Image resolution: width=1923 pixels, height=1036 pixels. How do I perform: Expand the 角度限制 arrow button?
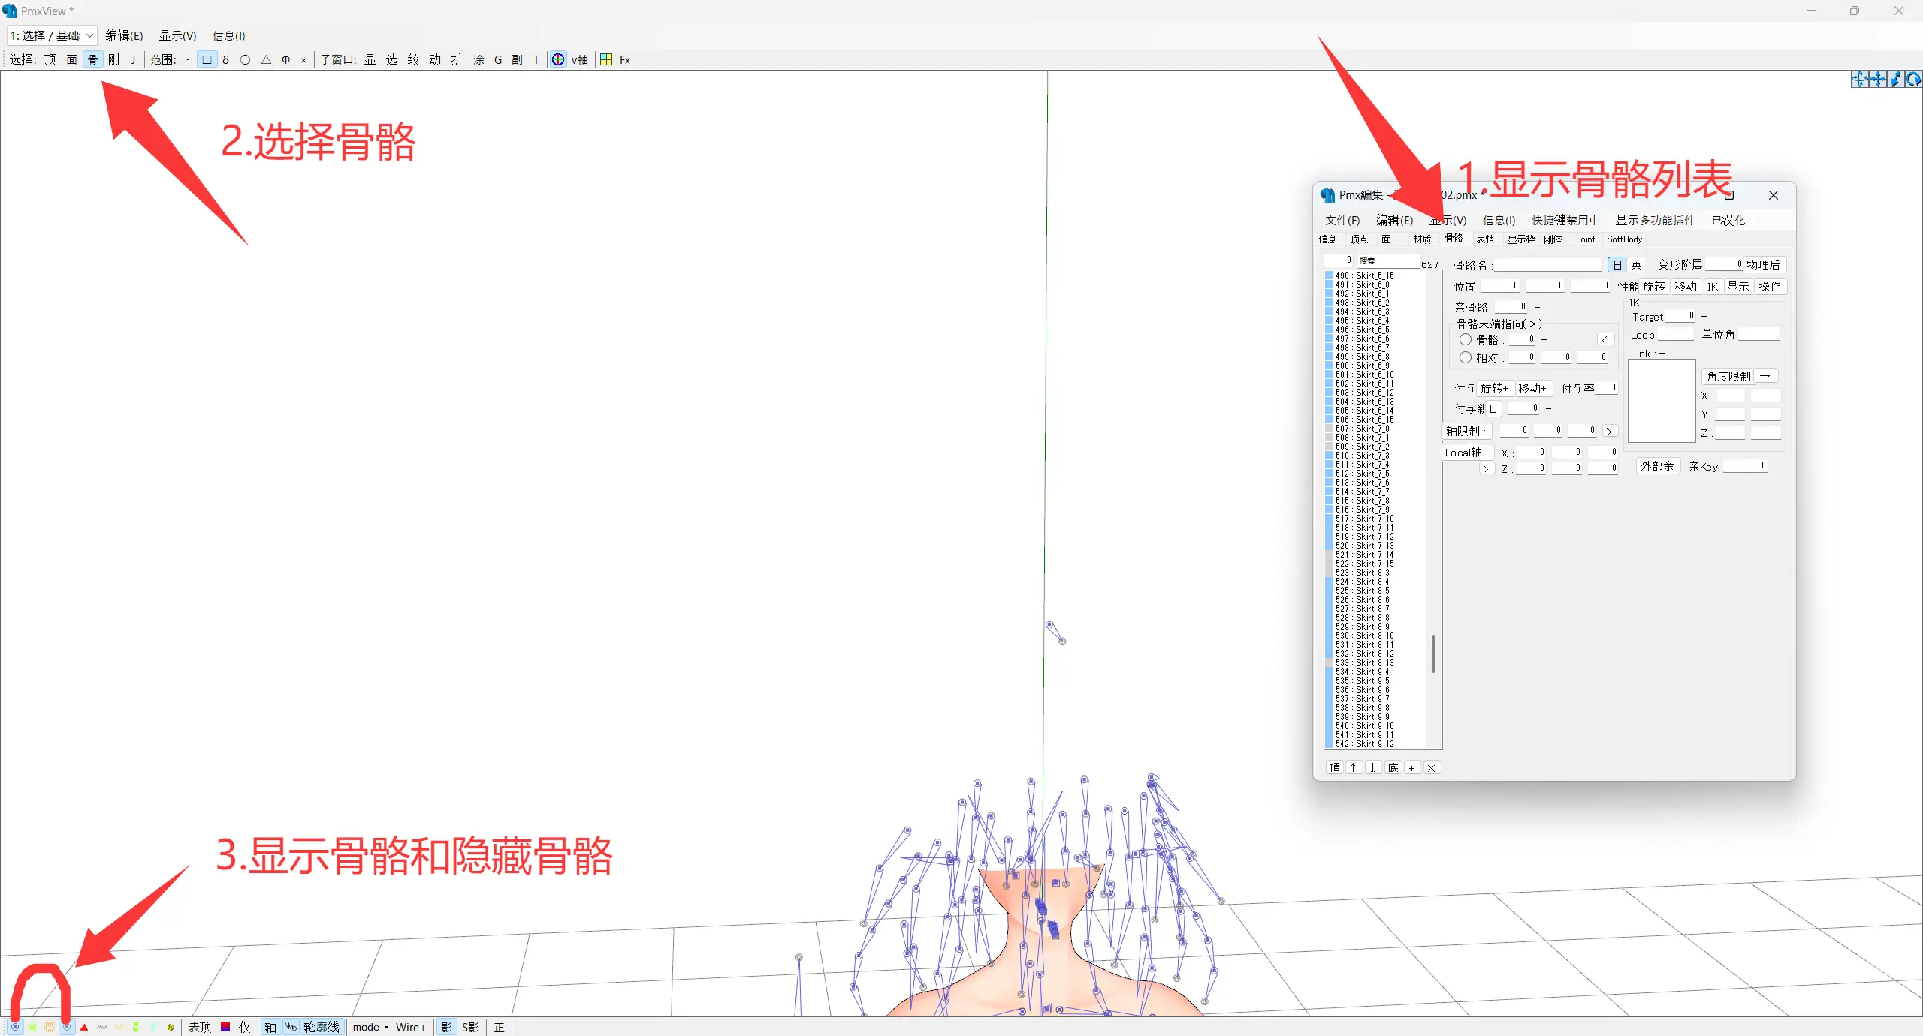point(1765,375)
